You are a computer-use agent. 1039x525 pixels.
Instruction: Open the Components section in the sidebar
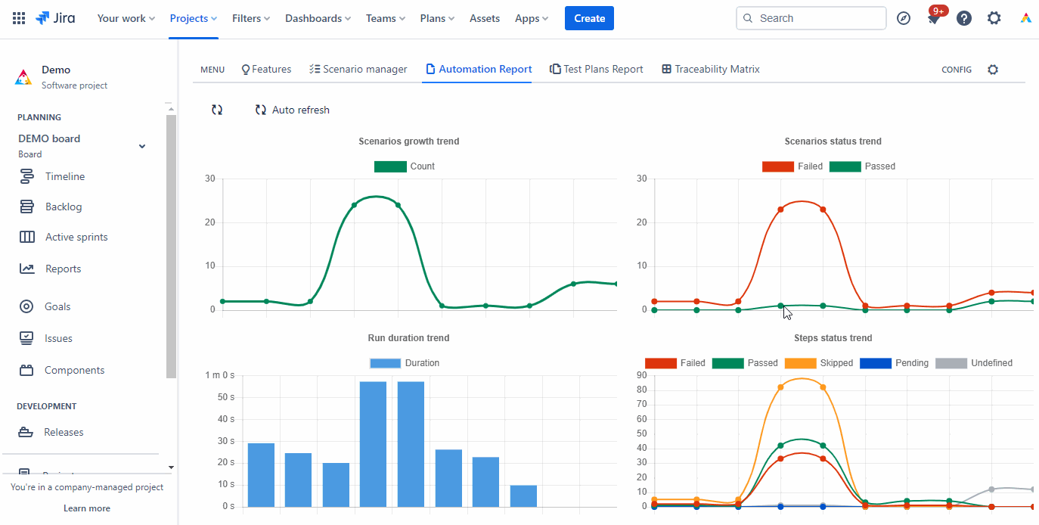pos(73,369)
